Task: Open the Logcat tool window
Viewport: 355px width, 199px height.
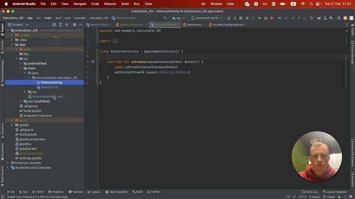Action: coord(94,192)
